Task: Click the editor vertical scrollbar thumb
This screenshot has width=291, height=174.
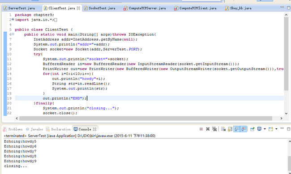Action: coord(286,54)
